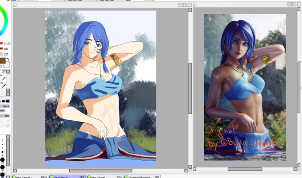Click the tool tray scroll-up arrow

(x=8, y=71)
